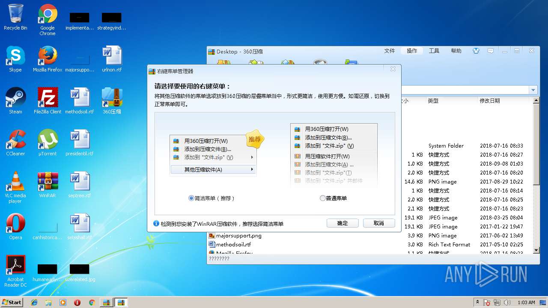Open the address bar dropdown in 360压缩

tap(533, 90)
